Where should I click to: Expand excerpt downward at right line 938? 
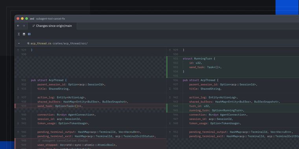point(170,89)
